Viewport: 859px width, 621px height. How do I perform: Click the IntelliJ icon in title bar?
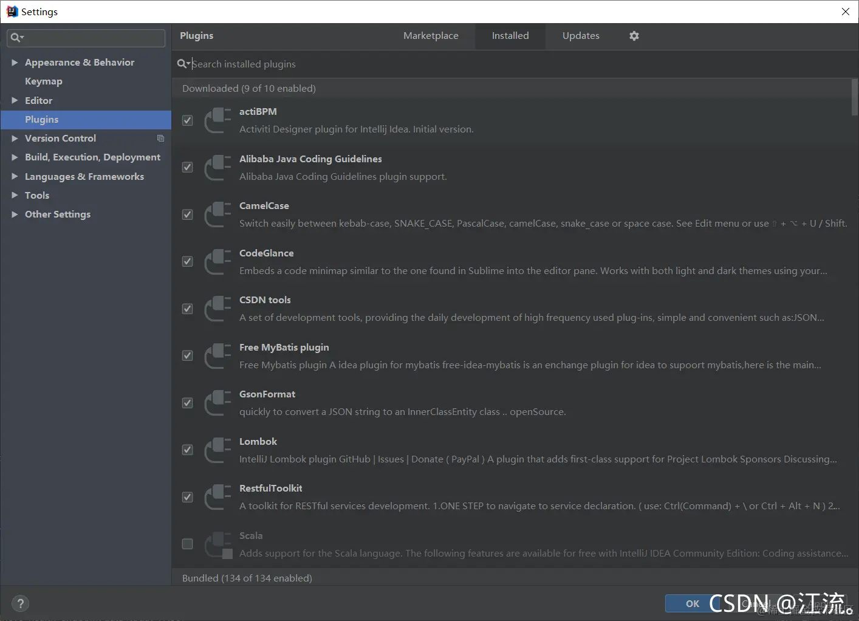pos(12,12)
